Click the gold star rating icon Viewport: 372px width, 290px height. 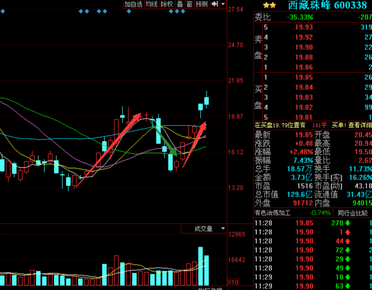(260, 5)
